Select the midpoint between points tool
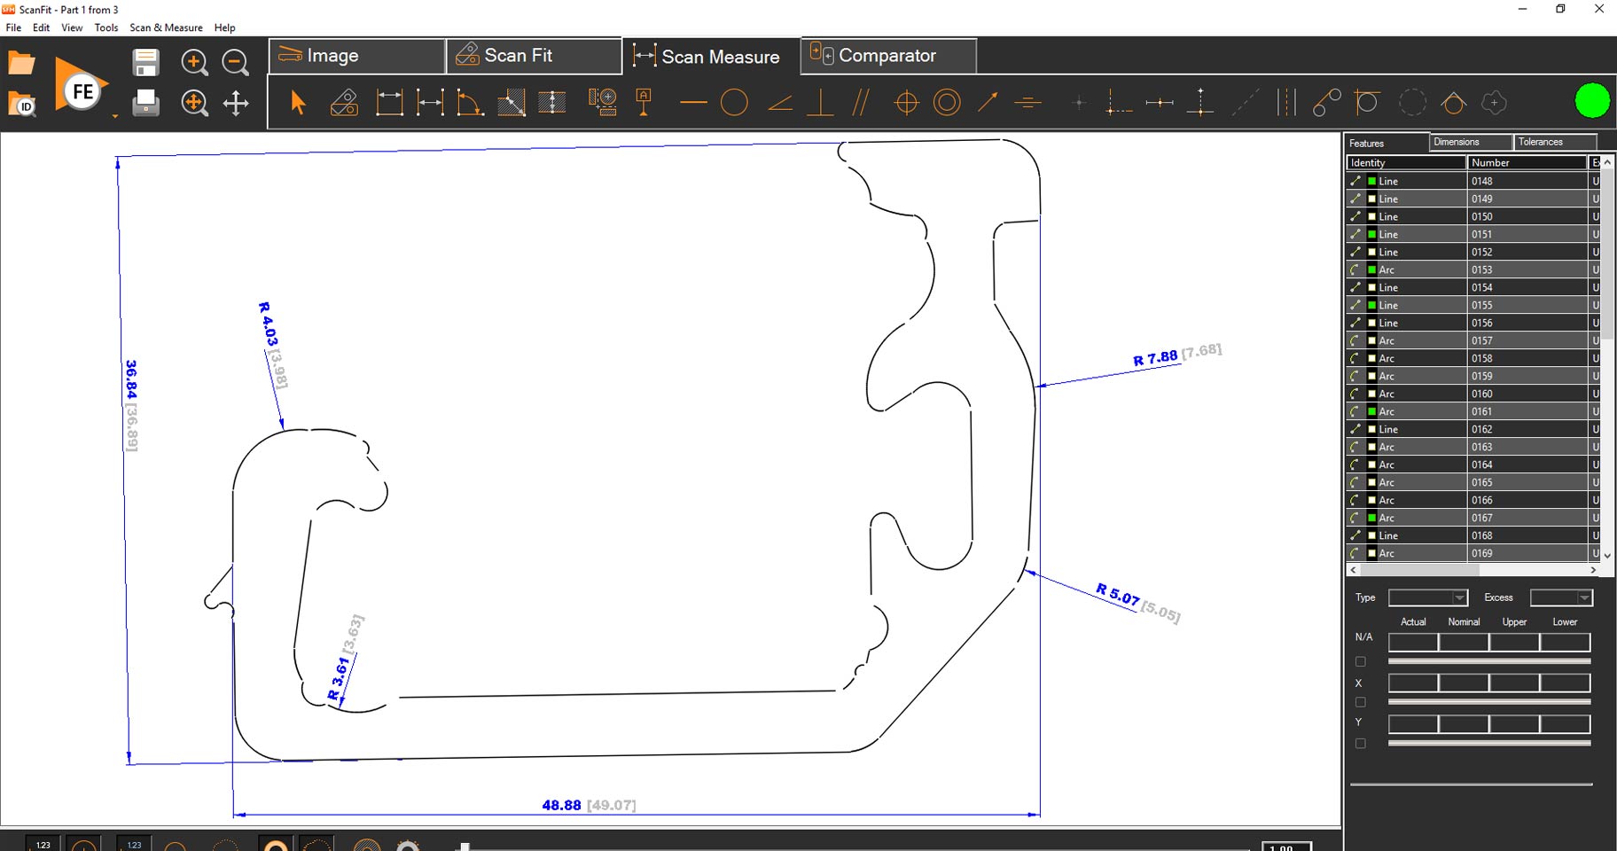 (x=1160, y=103)
